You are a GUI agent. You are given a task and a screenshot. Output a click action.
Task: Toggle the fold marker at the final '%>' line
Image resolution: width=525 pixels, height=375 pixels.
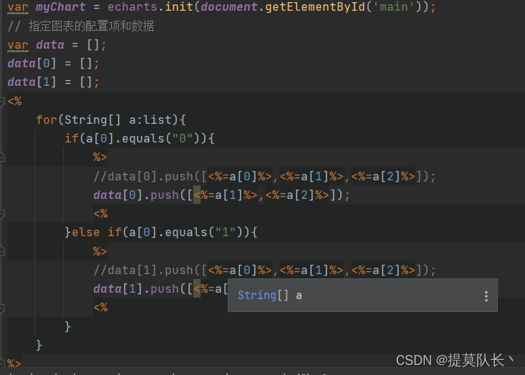2,363
